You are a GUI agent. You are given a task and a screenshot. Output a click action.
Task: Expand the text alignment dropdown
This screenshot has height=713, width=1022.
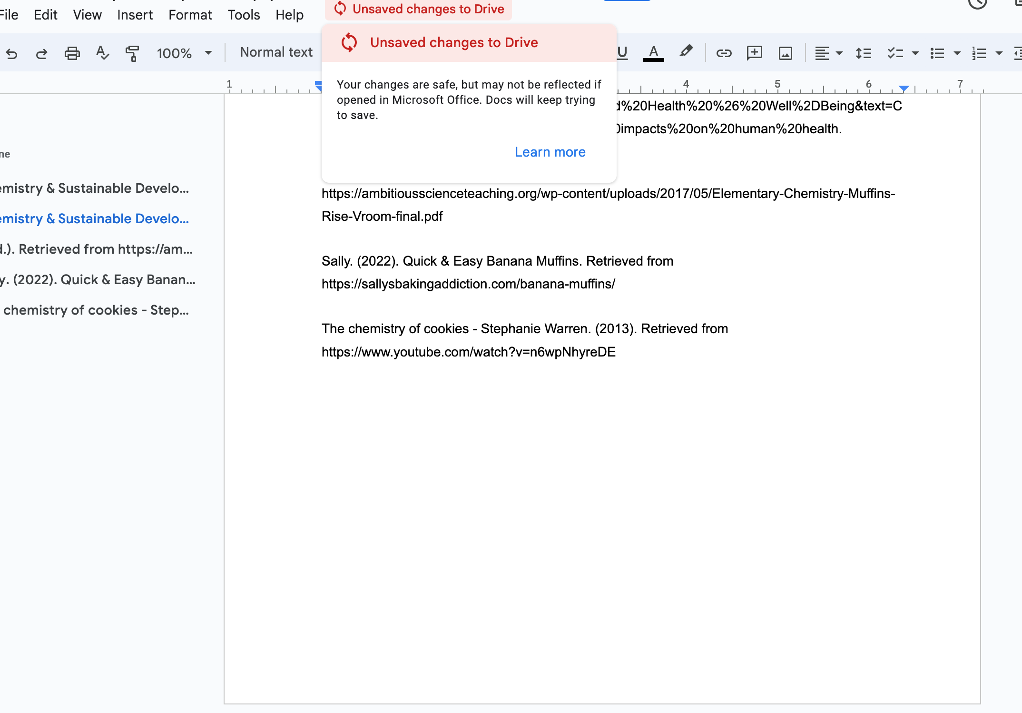pos(839,53)
